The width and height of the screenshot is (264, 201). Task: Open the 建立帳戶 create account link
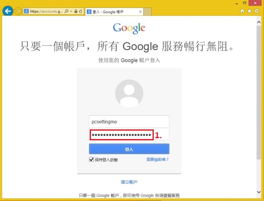[129, 182]
